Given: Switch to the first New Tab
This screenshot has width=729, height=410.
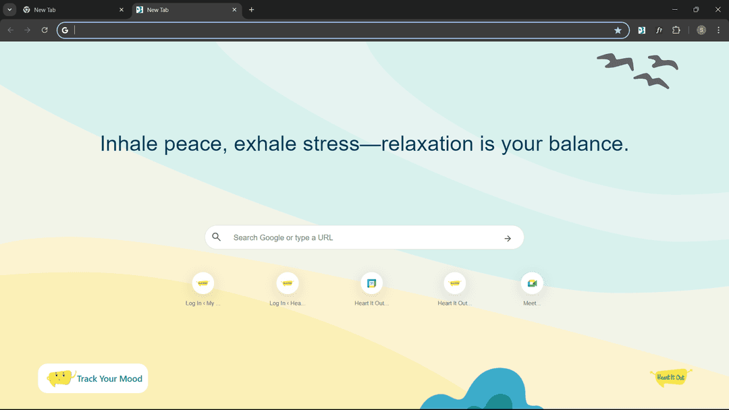Looking at the screenshot, I should [74, 9].
